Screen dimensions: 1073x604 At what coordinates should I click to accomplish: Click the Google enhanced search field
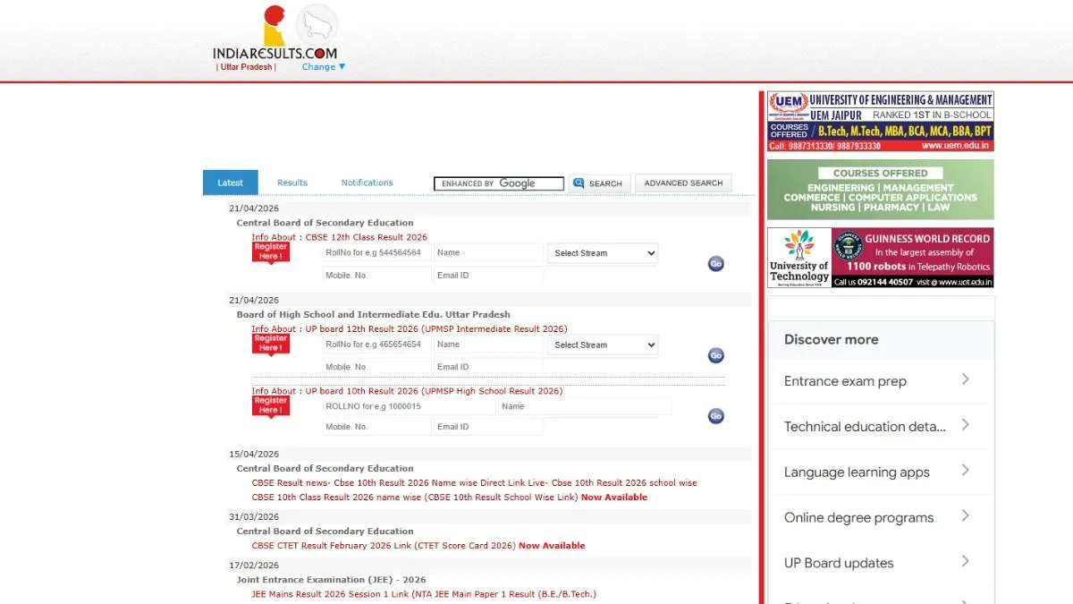(499, 183)
